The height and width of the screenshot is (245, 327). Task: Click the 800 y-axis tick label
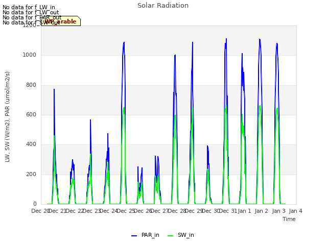(31, 85)
